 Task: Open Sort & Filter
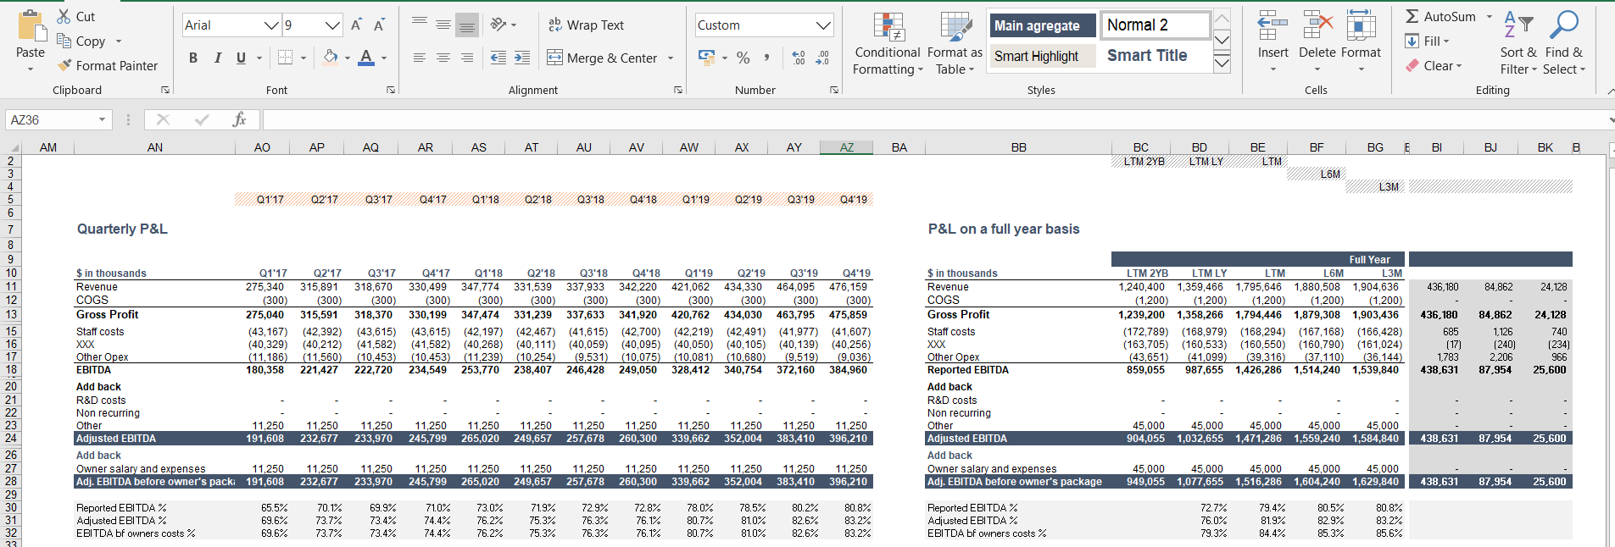pos(1518,42)
